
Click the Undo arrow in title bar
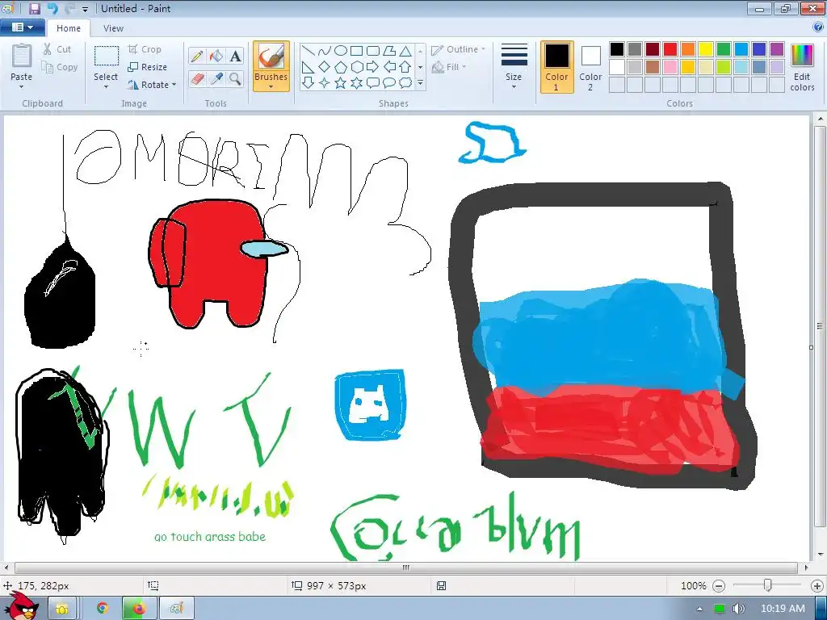(52, 8)
